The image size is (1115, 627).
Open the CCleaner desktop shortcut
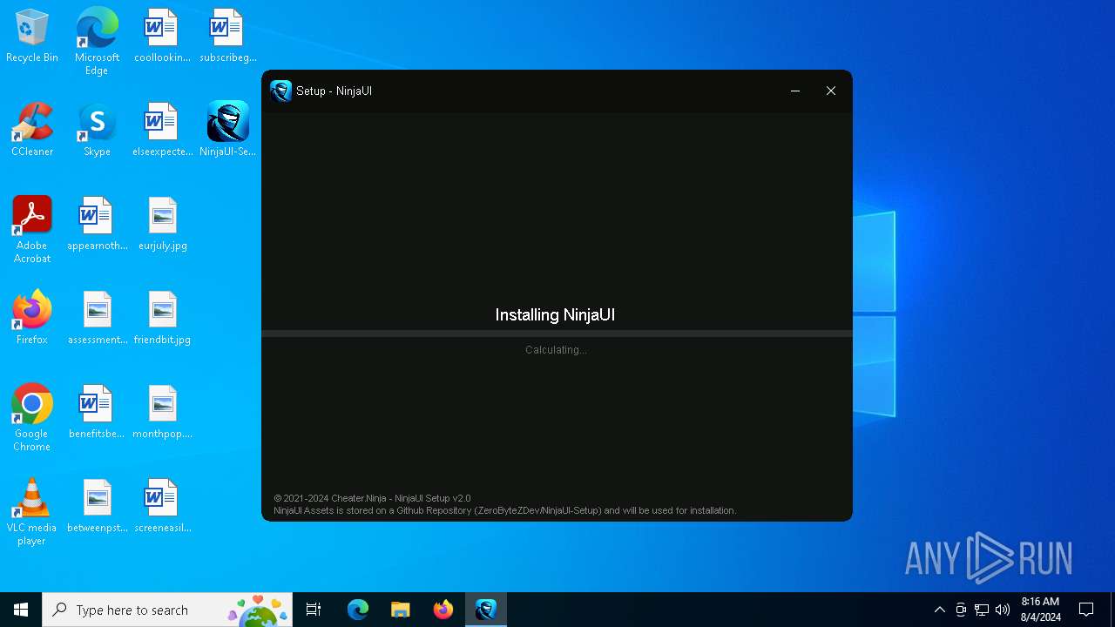click(32, 131)
